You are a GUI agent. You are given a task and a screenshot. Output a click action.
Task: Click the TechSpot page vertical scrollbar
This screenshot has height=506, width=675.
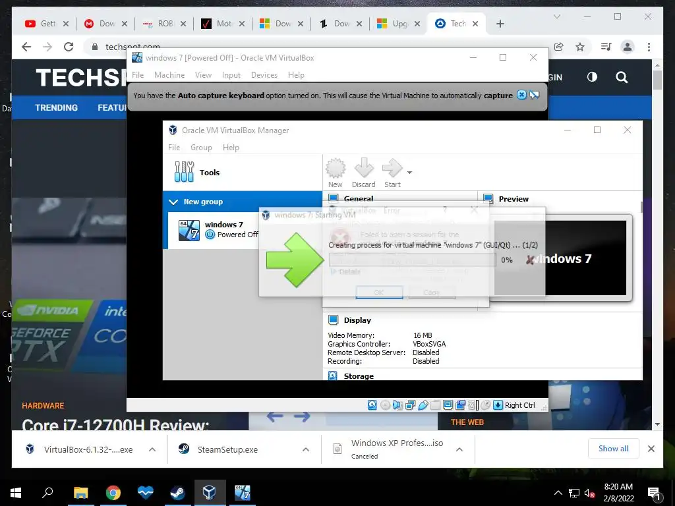(x=657, y=80)
